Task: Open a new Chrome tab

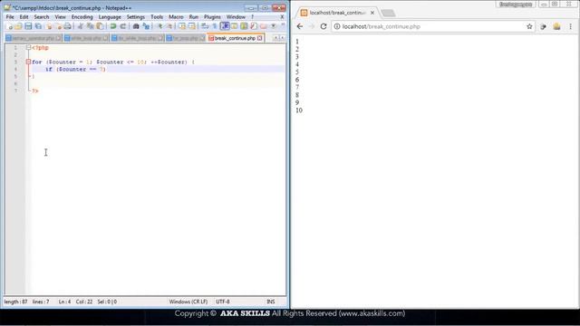Action: [388, 13]
